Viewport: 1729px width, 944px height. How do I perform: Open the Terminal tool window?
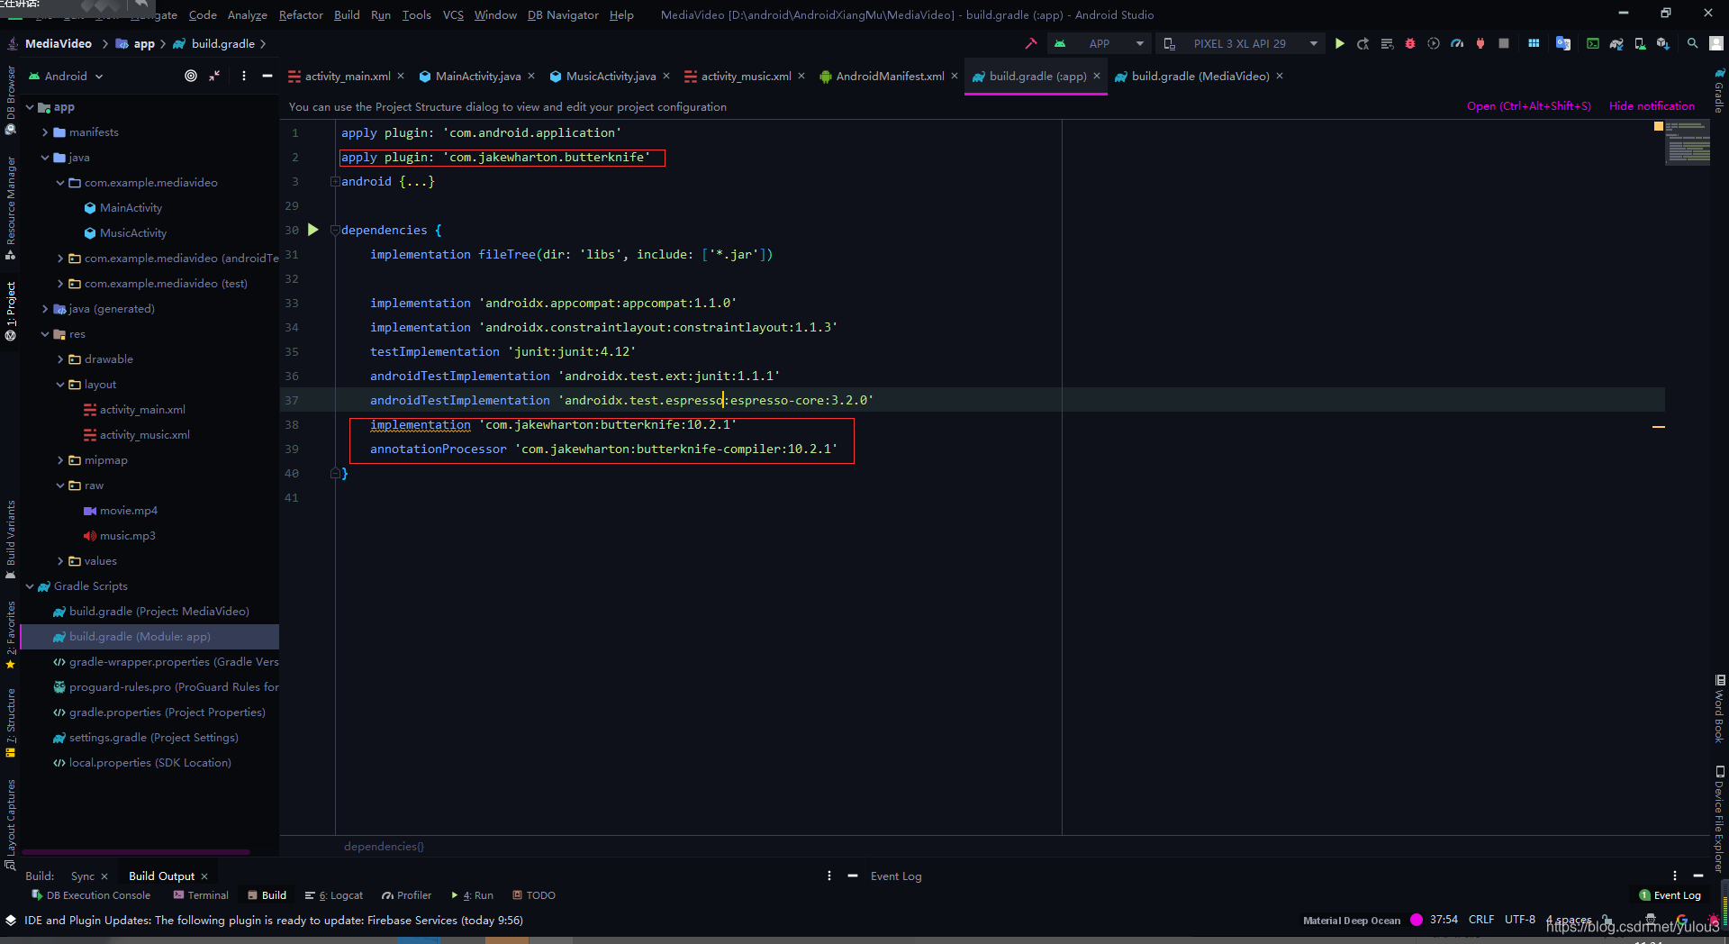pyautogui.click(x=201, y=895)
